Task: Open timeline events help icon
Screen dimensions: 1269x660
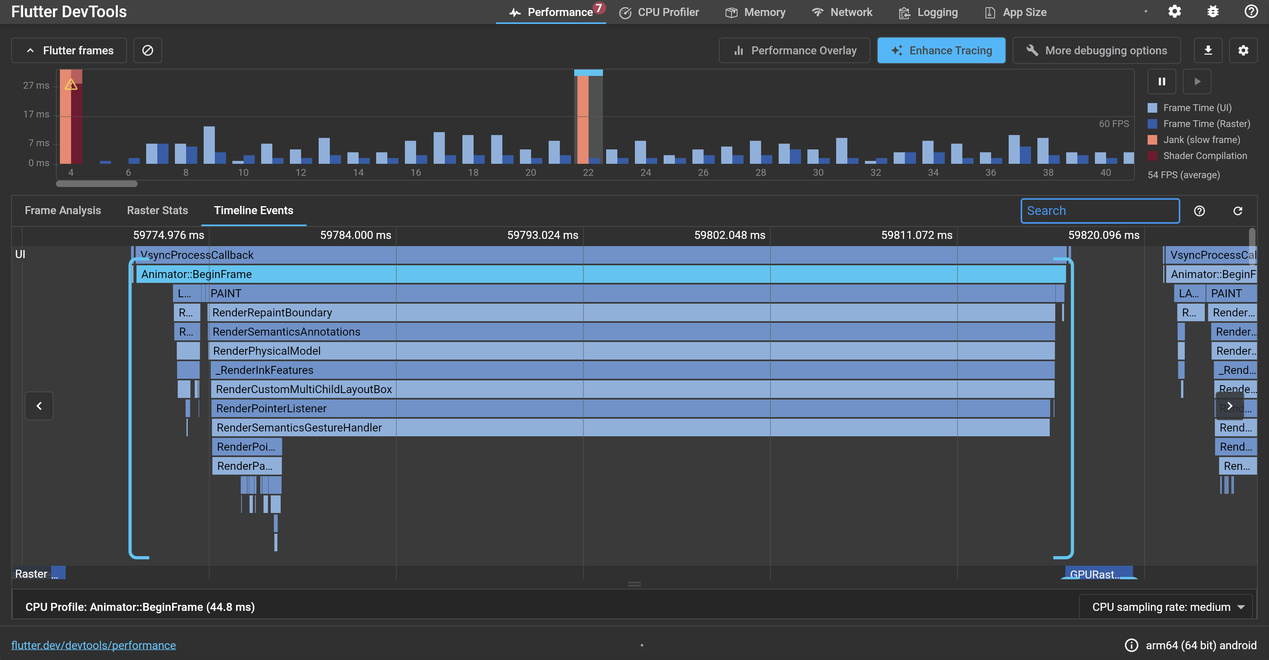Action: [x=1200, y=211]
